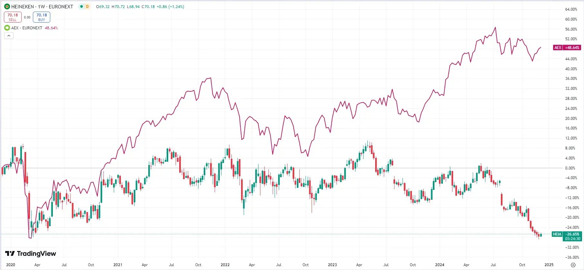Image resolution: width=584 pixels, height=270 pixels.
Task: Click the open value O69.32
Action: coord(103,6)
